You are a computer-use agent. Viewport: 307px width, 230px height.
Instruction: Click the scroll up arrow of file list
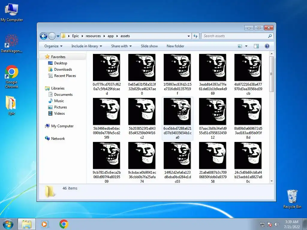point(271,54)
